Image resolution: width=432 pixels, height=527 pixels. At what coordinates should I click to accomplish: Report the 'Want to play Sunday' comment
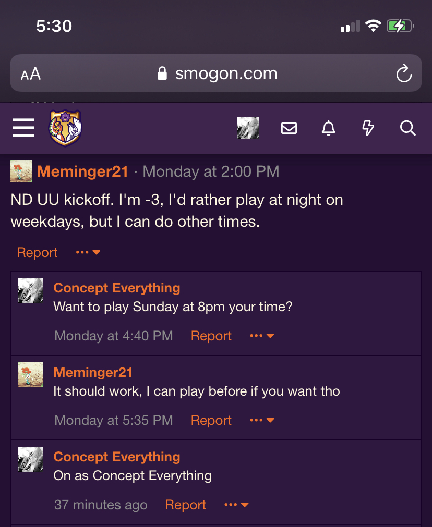pyautogui.click(x=211, y=336)
